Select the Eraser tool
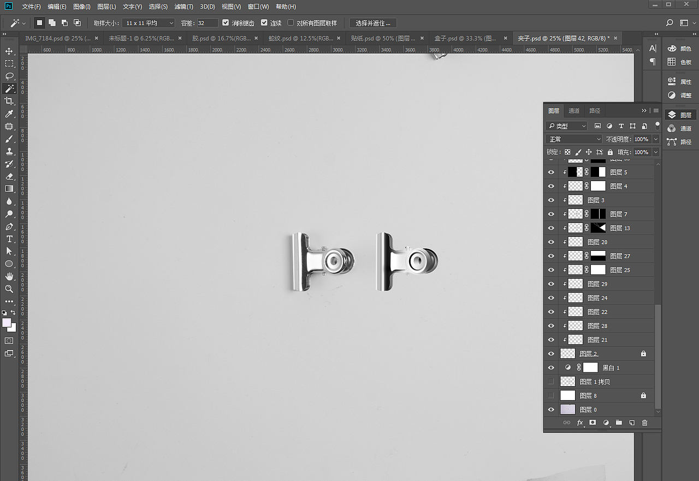Screen dimensions: 699x481 9,177
